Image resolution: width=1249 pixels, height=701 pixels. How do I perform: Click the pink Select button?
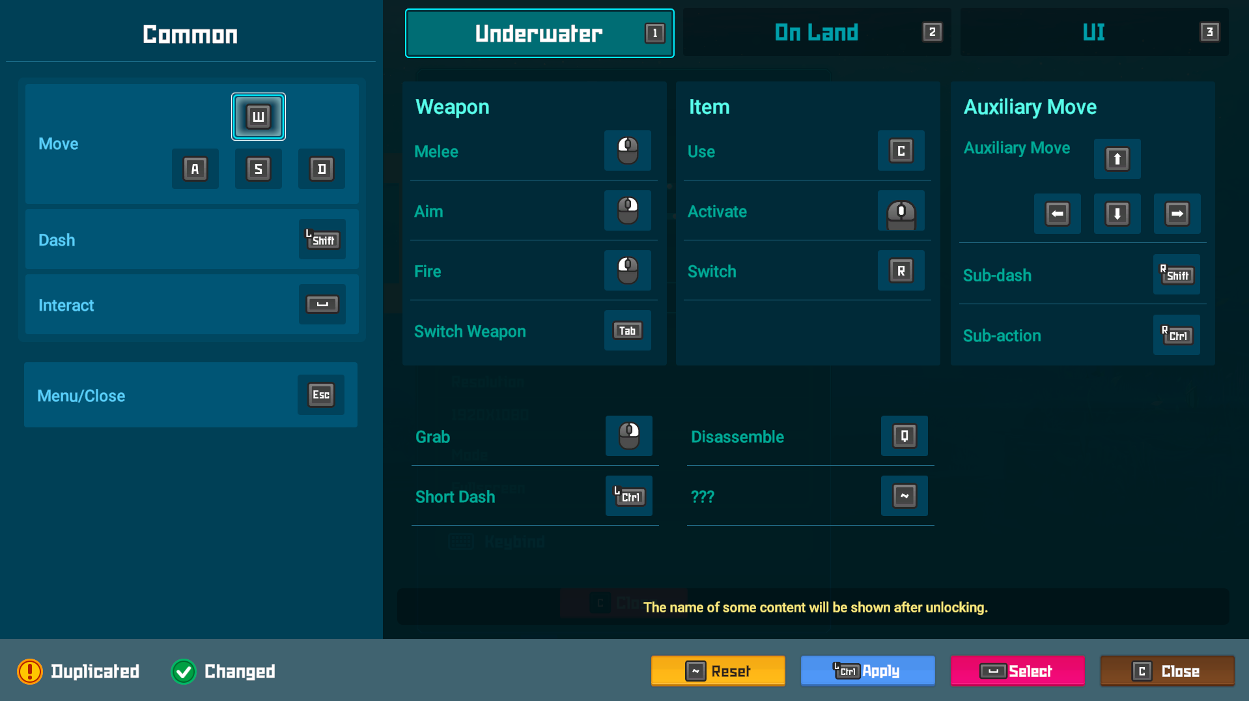(x=1017, y=671)
